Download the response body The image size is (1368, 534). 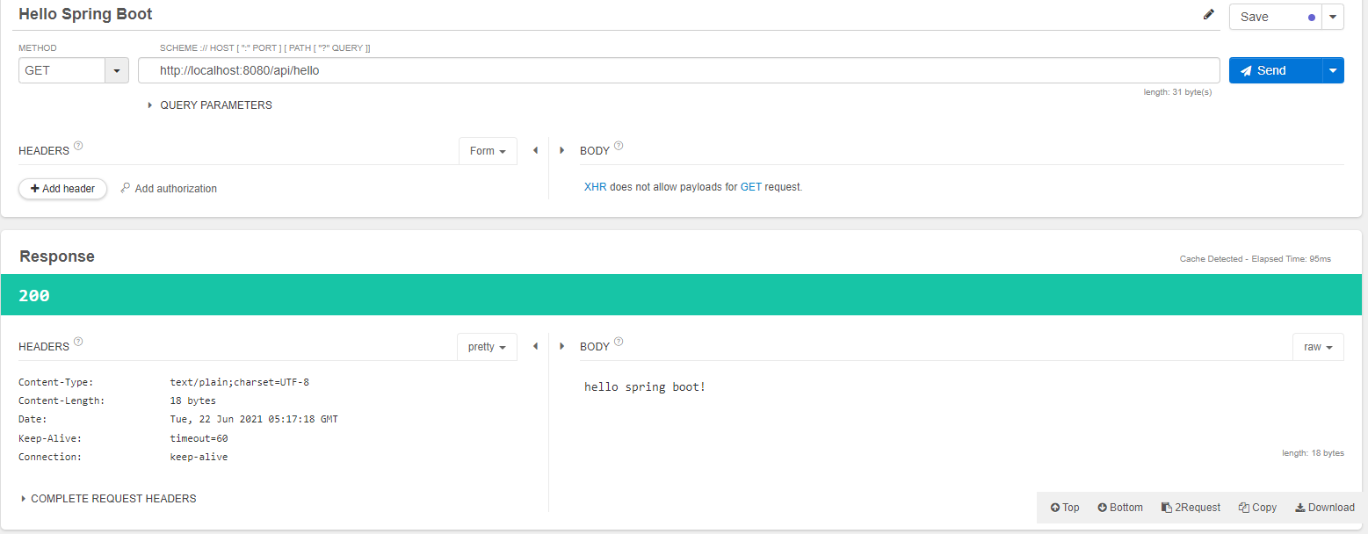1324,508
